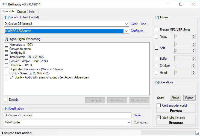This screenshot has width=200, height=136.
Task: Click the Buffer value input field
Action: [x=183, y=58]
